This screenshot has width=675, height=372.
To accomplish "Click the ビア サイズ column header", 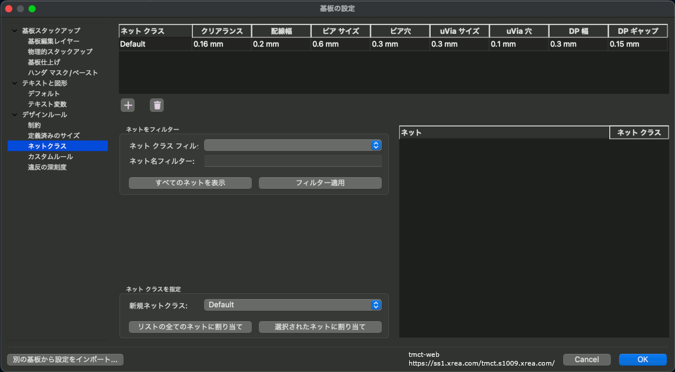I will [340, 31].
